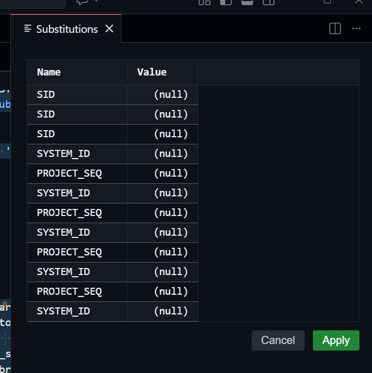Click the Customize Layout icon
Screen dimensions: 372x373
pos(204,2)
